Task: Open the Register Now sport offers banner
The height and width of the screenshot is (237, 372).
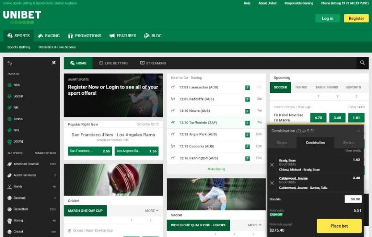Action: click(113, 95)
